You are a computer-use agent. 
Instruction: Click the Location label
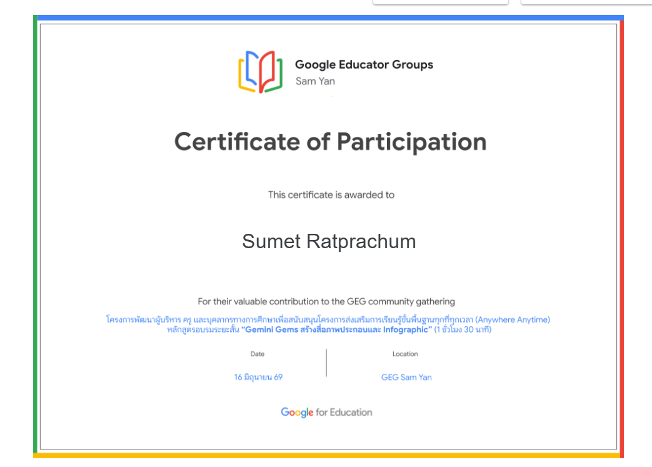point(405,354)
